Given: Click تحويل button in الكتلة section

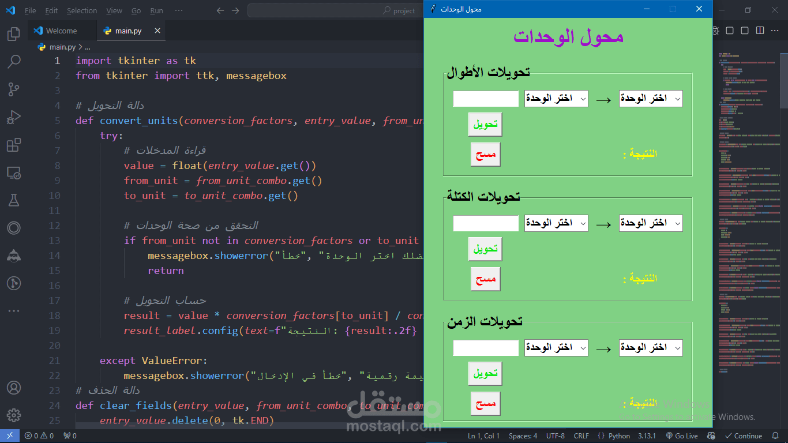Looking at the screenshot, I should pos(485,249).
